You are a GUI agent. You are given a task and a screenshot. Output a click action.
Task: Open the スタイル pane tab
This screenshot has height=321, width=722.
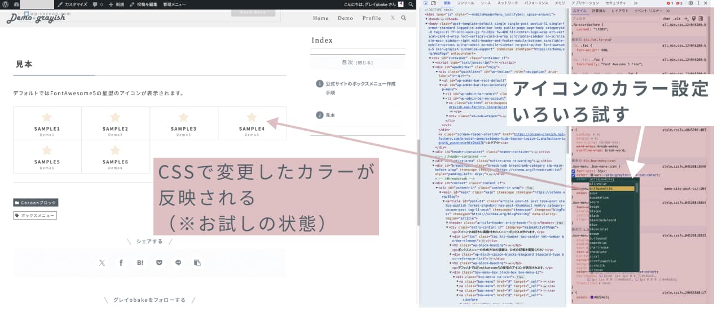pyautogui.click(x=579, y=11)
